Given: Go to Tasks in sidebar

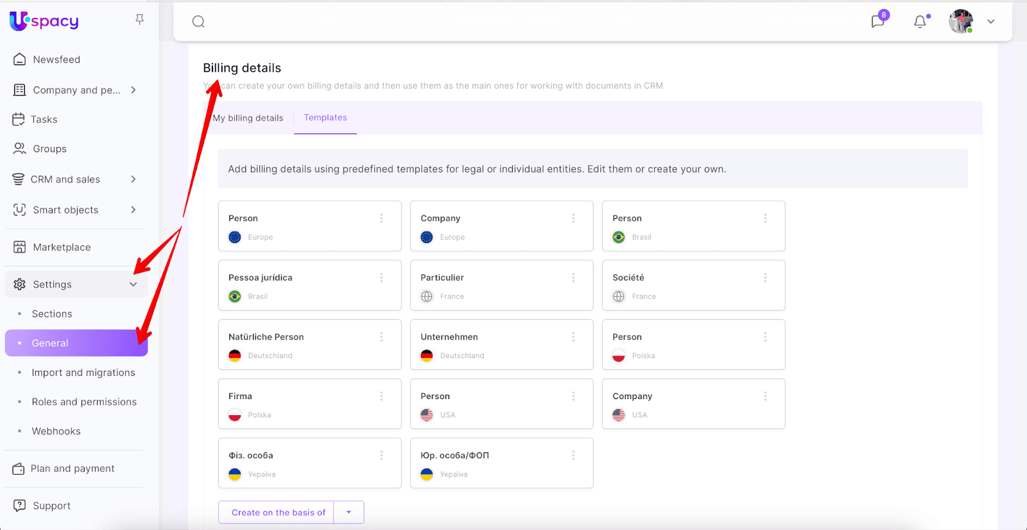Looking at the screenshot, I should 44,119.
